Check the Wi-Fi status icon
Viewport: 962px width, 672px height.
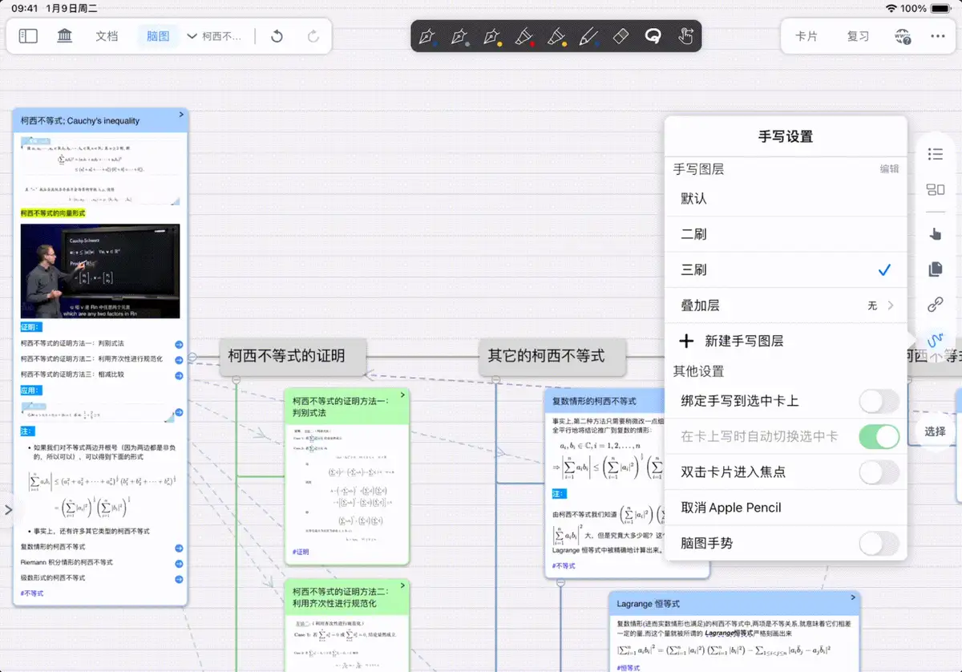[890, 8]
